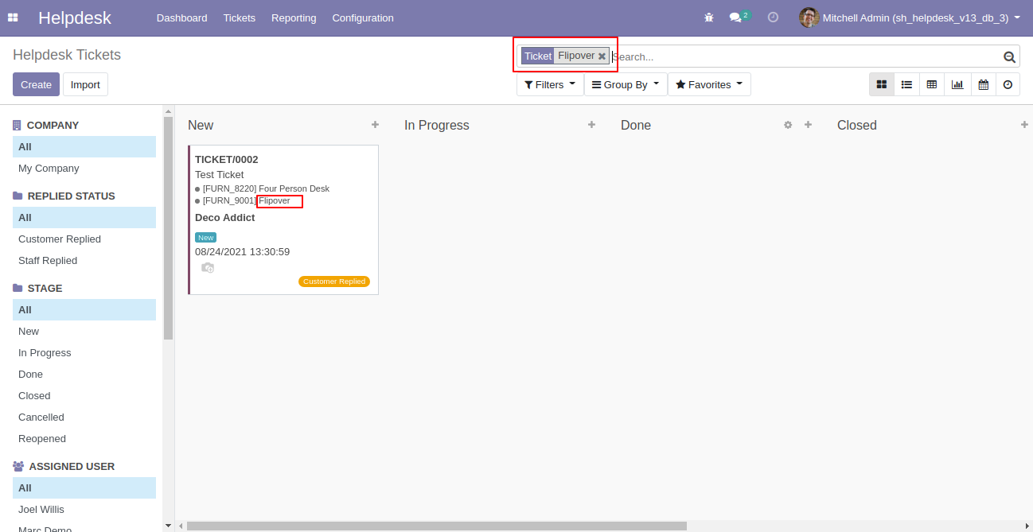Viewport: 1033px width, 532px height.
Task: Open the Tickets menu
Action: 240,17
